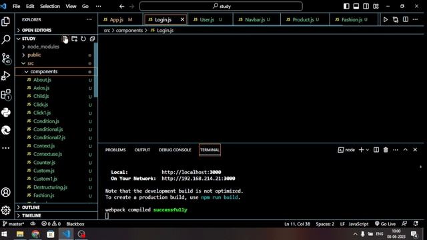Click the master branch indicator

click(13, 224)
